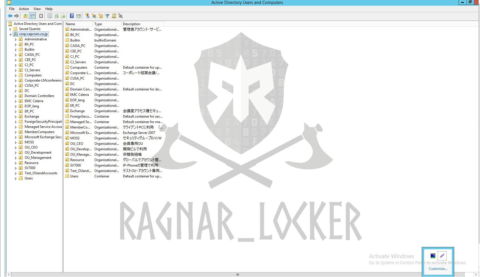Open the Action menu

click(x=24, y=9)
